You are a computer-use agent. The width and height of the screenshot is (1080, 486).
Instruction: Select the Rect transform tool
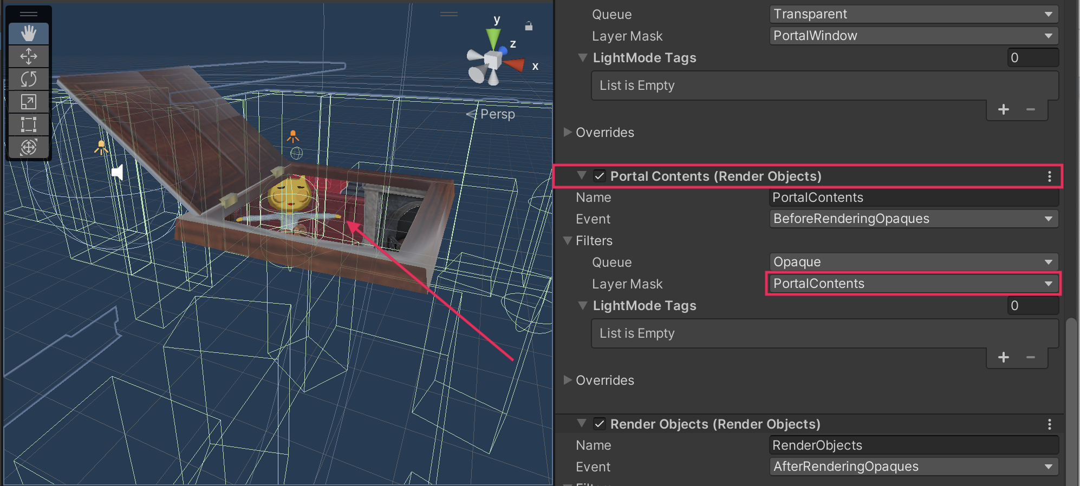point(29,124)
